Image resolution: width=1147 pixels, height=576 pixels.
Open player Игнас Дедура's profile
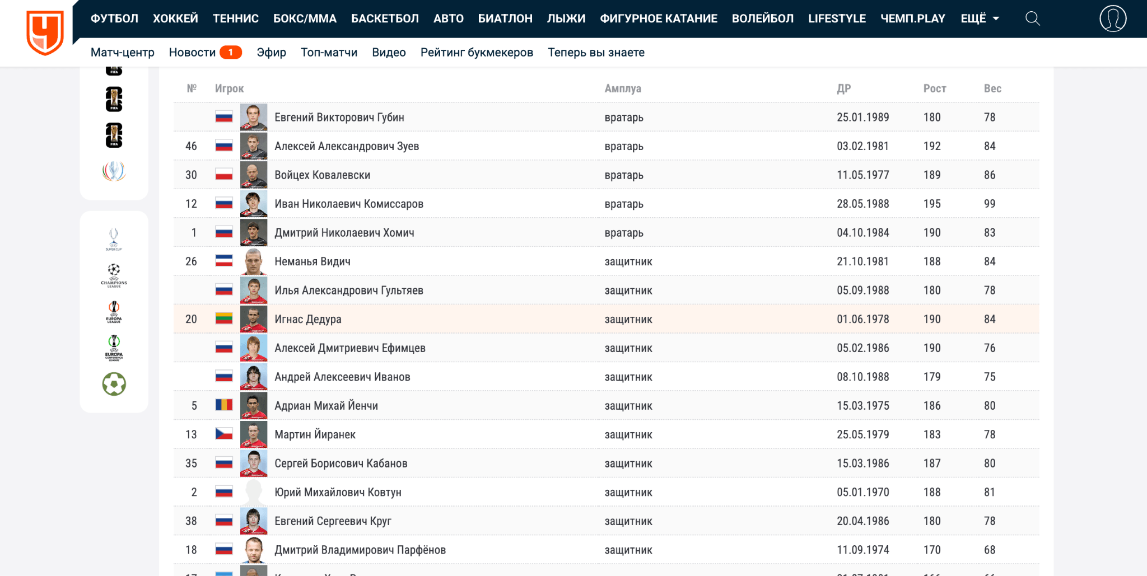(x=307, y=319)
